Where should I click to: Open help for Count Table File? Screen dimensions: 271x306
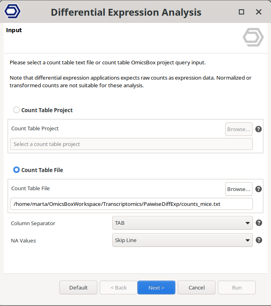[x=259, y=189]
